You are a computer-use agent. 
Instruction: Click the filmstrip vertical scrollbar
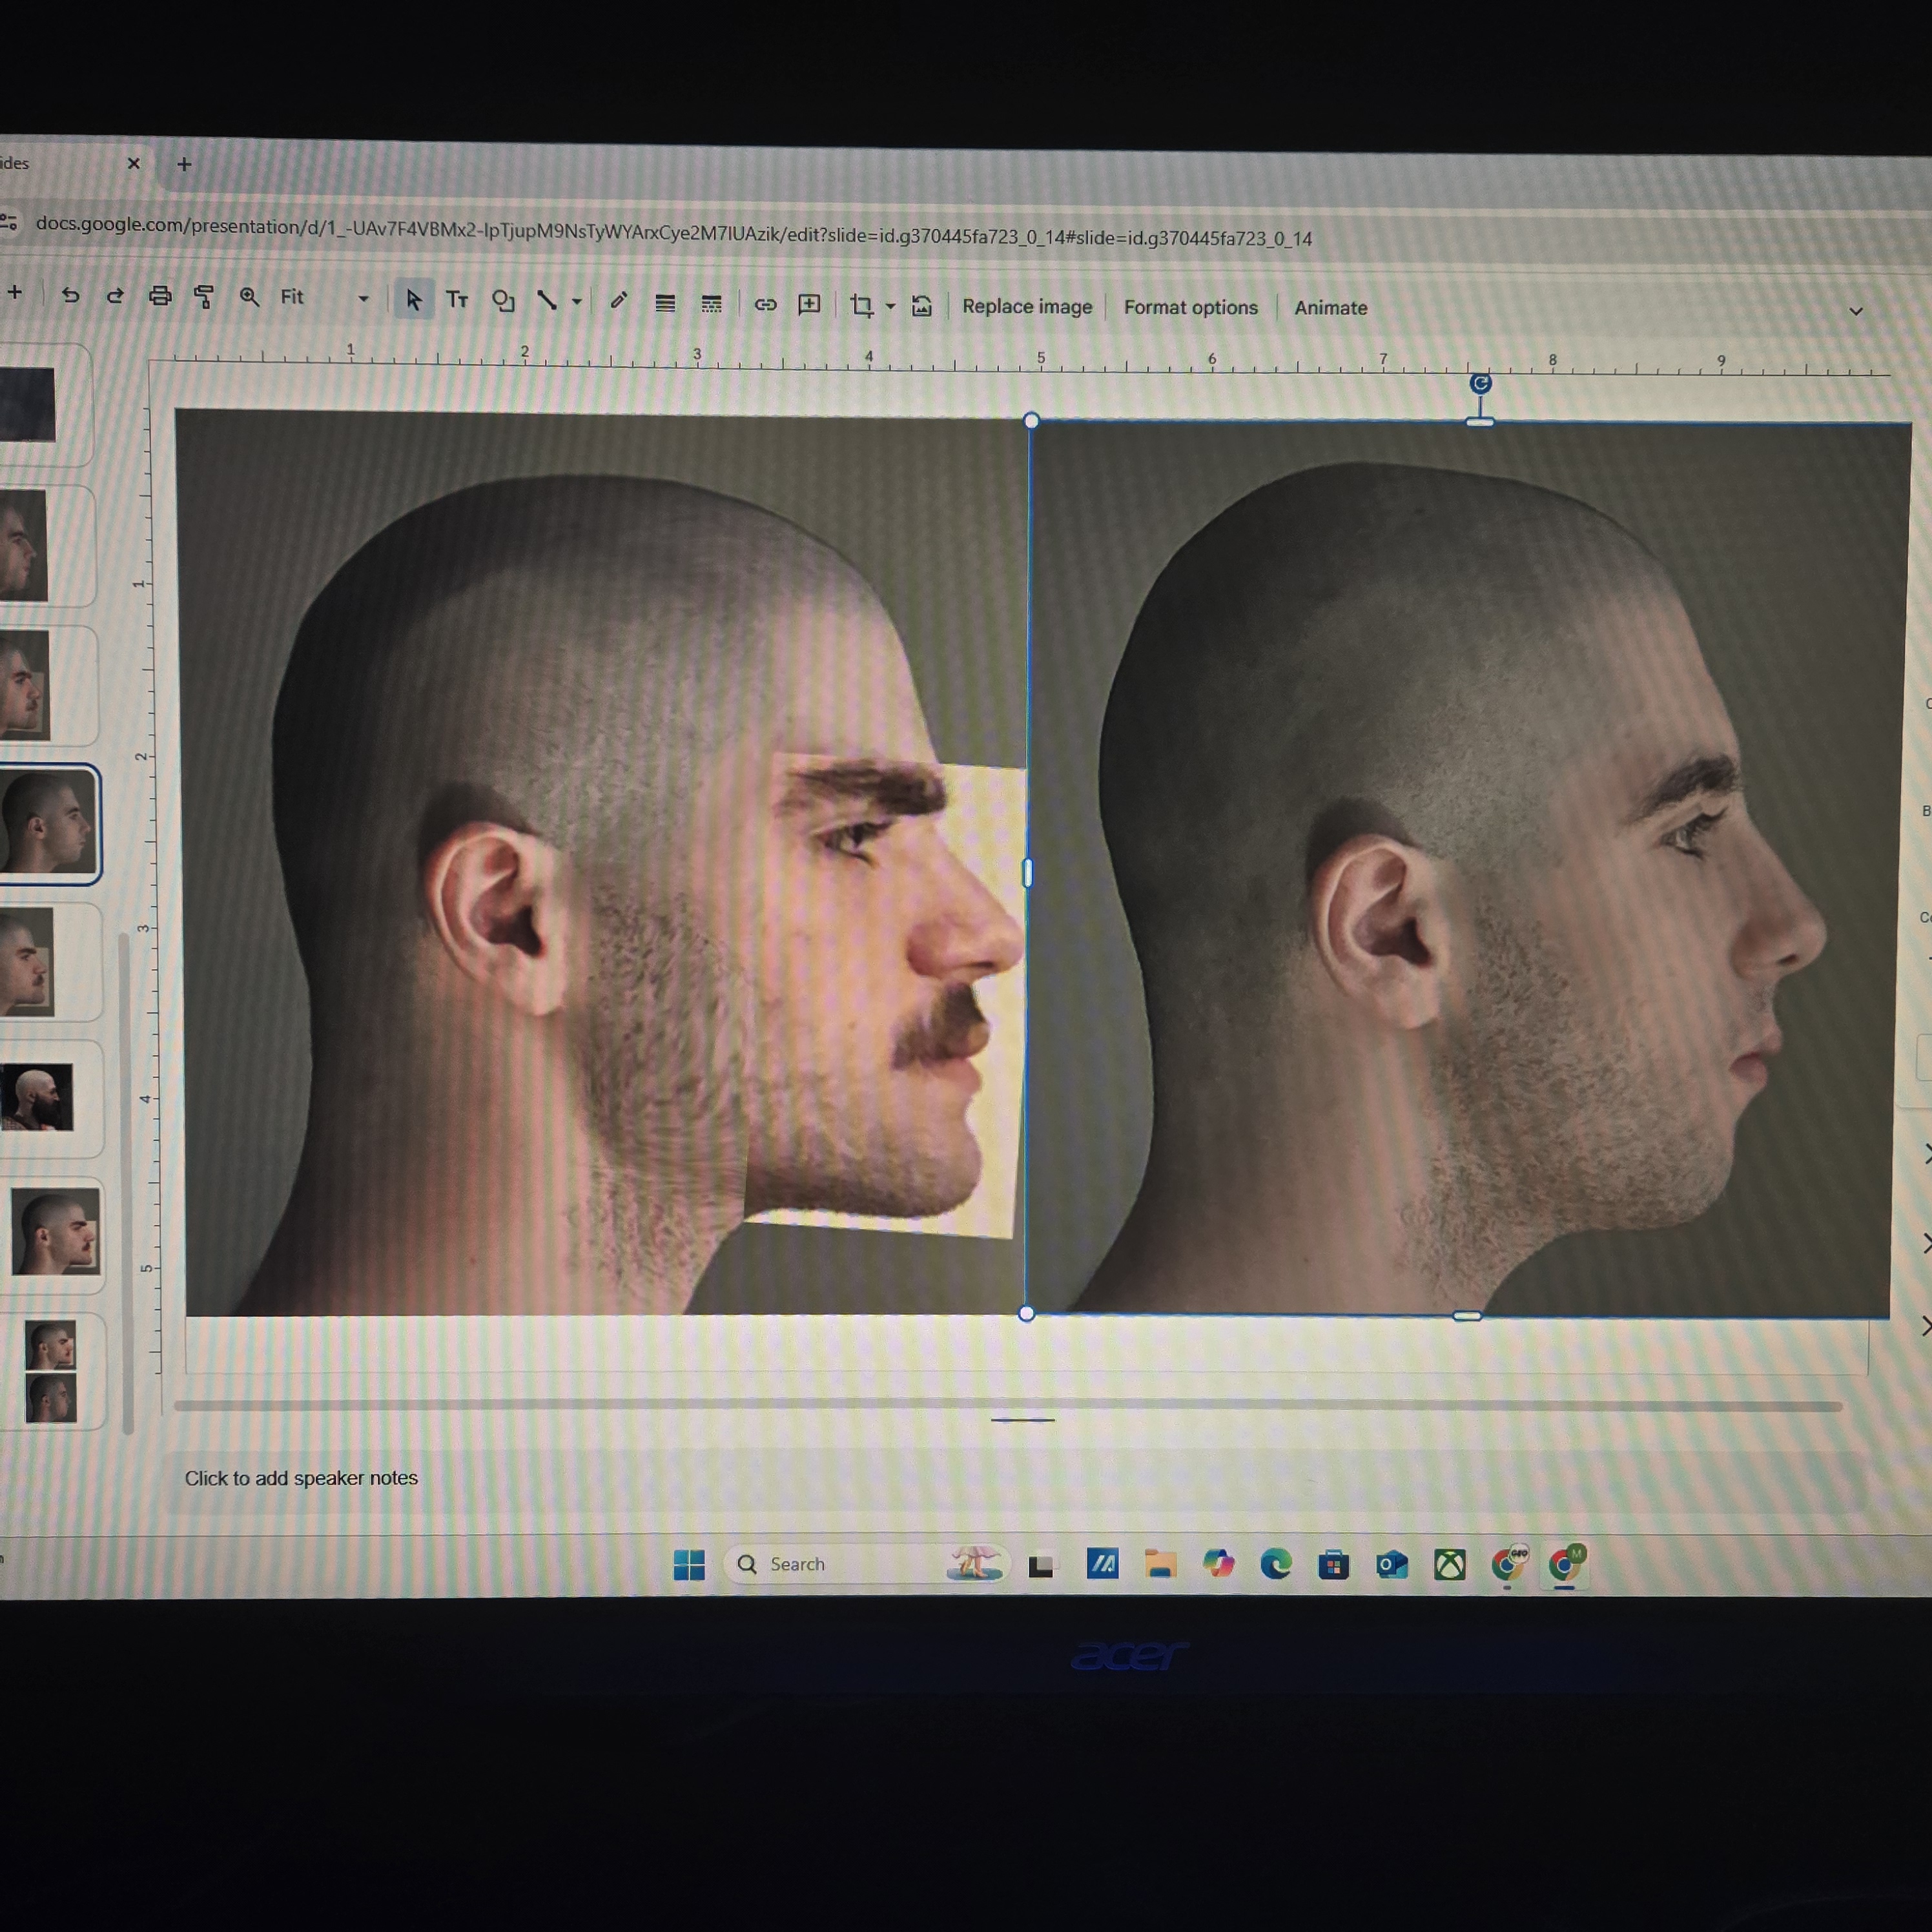pyautogui.click(x=127, y=1182)
